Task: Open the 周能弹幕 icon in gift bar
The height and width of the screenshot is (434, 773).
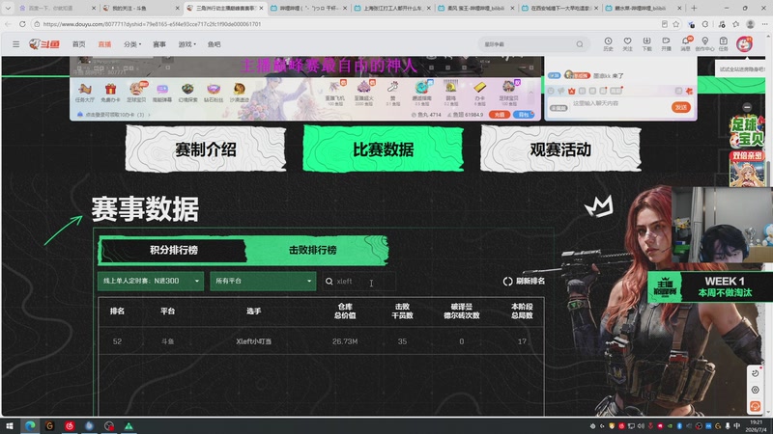Action: click(x=161, y=92)
